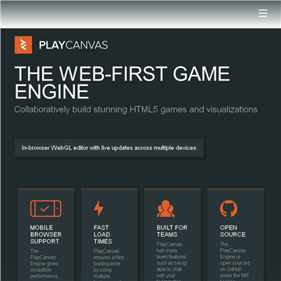Viewport: 281px width, 281px height.
Task: Click the orange PlayCanvas logo icon
Action: pyautogui.click(x=23, y=45)
